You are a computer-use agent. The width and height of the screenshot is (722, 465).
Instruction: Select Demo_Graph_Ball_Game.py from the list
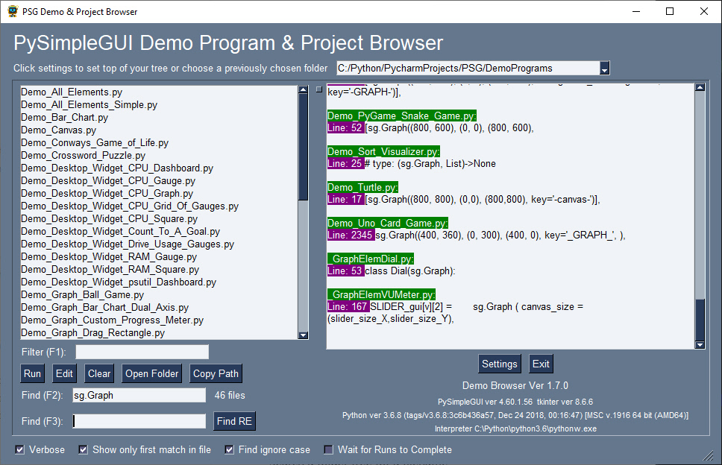(x=82, y=295)
